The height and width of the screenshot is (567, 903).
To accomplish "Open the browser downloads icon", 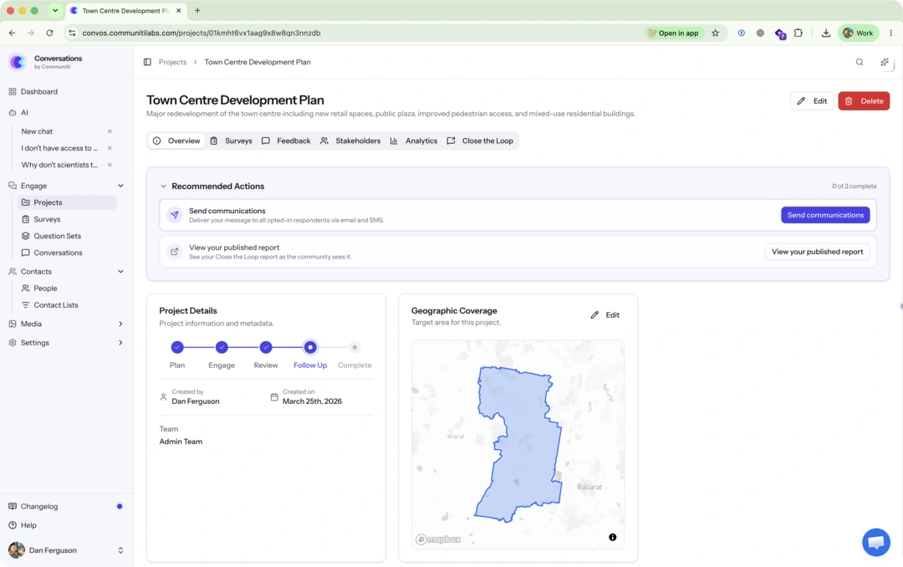I will coord(826,33).
